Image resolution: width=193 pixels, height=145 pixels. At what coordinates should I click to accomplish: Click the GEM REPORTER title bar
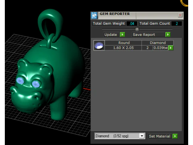[x=137, y=15]
